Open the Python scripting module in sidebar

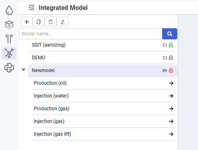pos(9,68)
